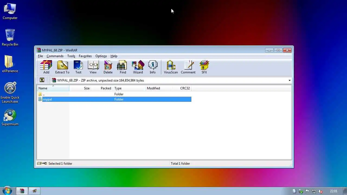Click the key password icon in status bar
347x195 pixels.
(44, 163)
